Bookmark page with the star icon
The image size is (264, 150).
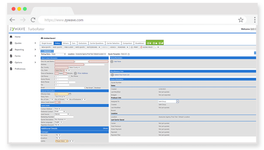click(x=241, y=20)
